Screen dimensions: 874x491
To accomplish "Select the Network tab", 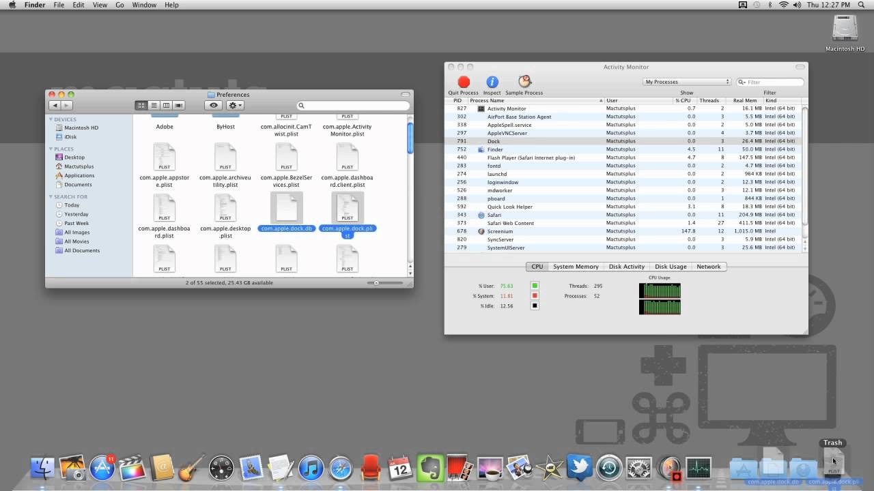I will pos(709,267).
